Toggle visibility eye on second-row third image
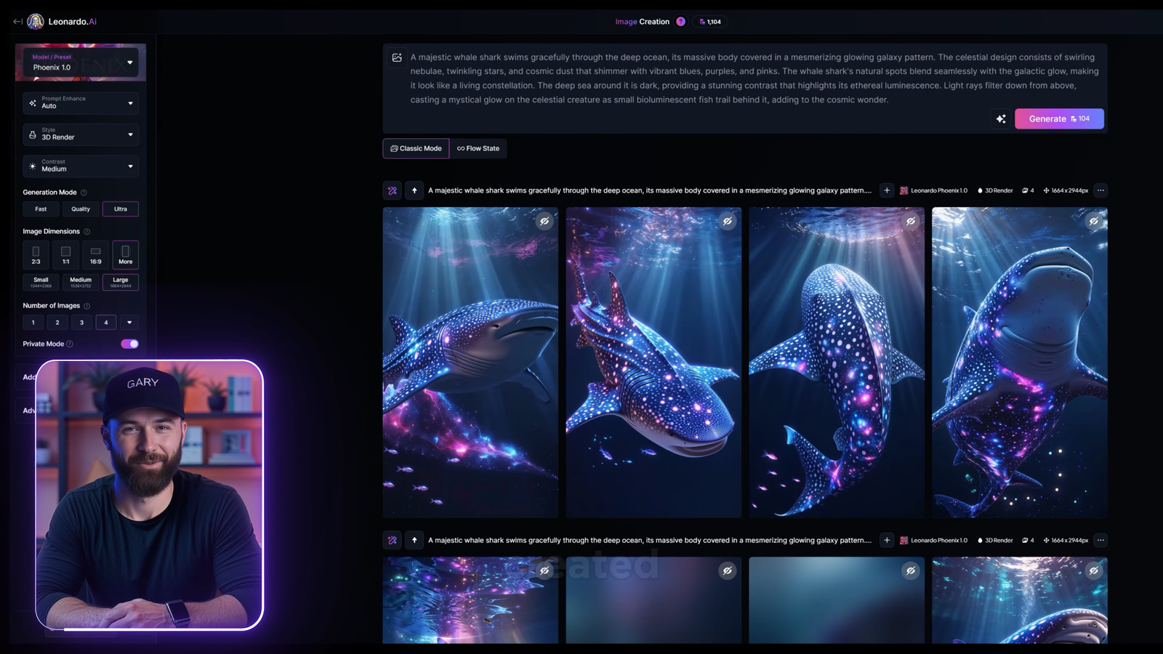This screenshot has width=1163, height=654. tap(910, 571)
